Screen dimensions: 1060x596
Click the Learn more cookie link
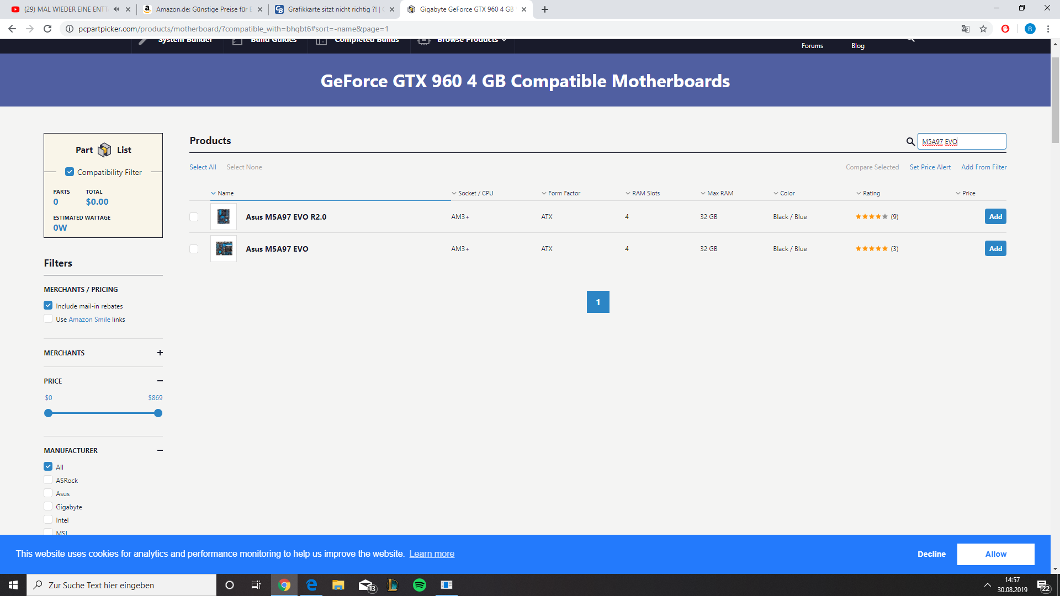tap(432, 554)
